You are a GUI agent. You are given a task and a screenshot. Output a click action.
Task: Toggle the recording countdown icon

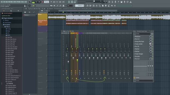57,2
